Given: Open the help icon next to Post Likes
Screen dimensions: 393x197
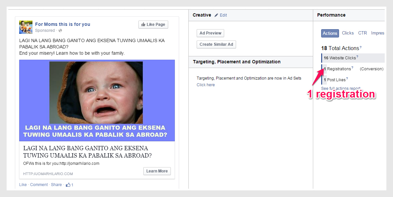Looking at the screenshot, I should pos(347,79).
